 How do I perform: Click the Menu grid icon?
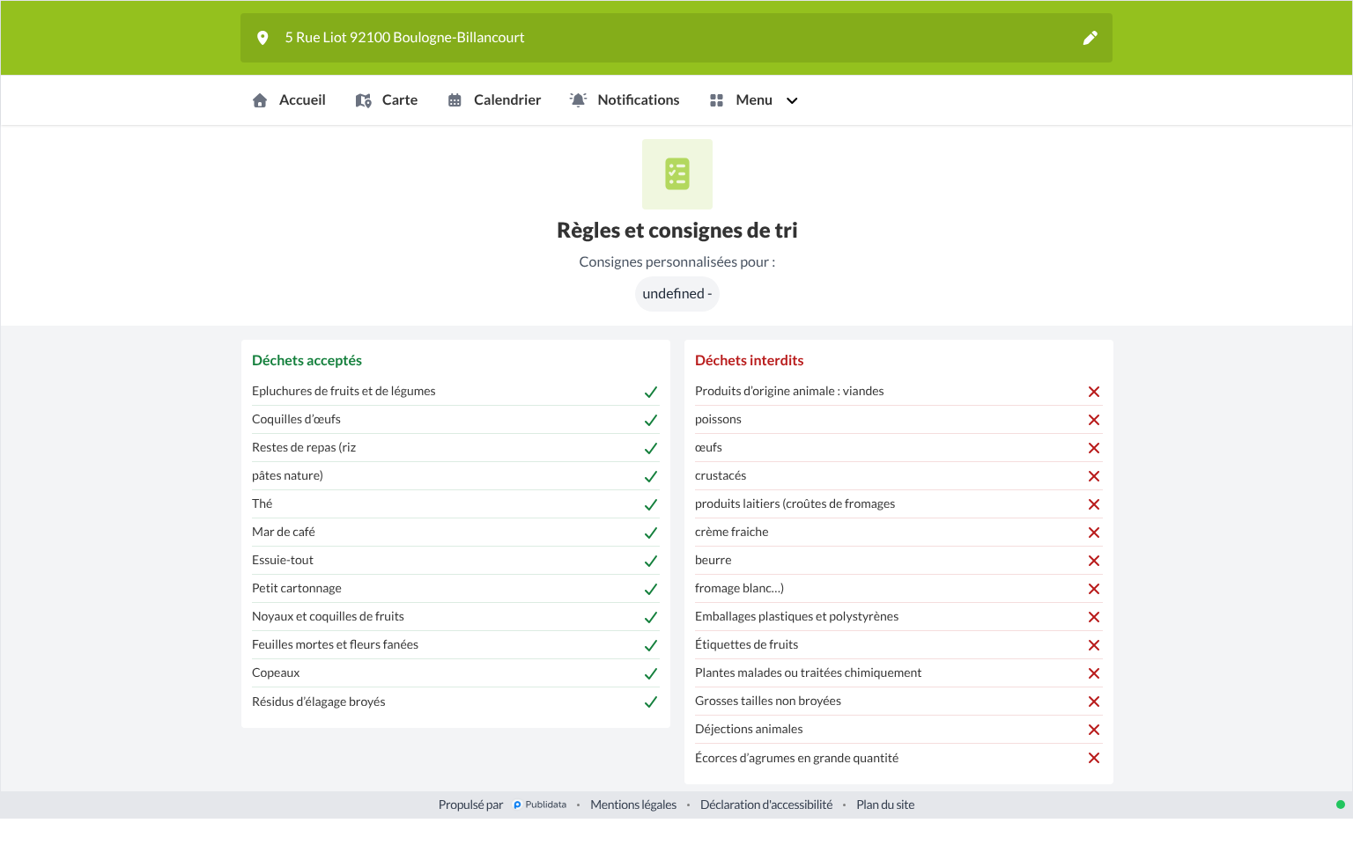coord(716,100)
